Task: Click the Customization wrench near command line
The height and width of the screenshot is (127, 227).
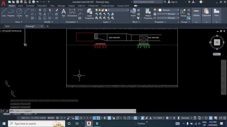Action: (7, 111)
